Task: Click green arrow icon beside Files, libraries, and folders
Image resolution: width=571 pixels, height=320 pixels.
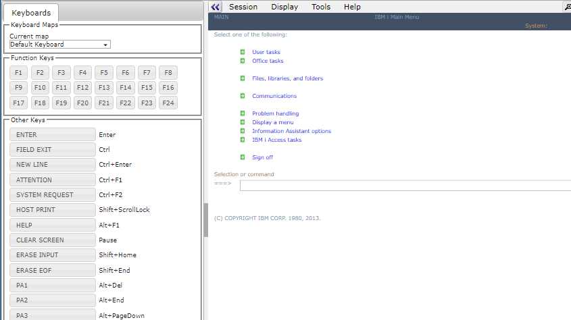Action: coord(243,78)
